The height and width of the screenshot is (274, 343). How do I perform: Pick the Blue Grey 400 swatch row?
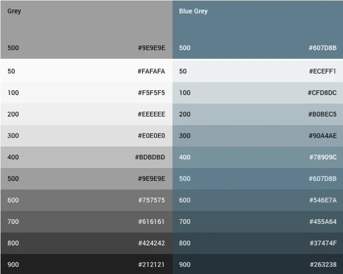pyautogui.click(x=258, y=157)
